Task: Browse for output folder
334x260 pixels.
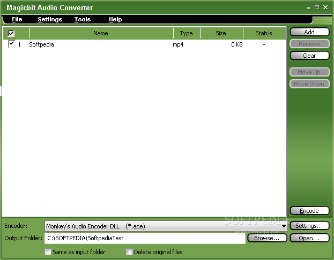Action: coord(267,238)
